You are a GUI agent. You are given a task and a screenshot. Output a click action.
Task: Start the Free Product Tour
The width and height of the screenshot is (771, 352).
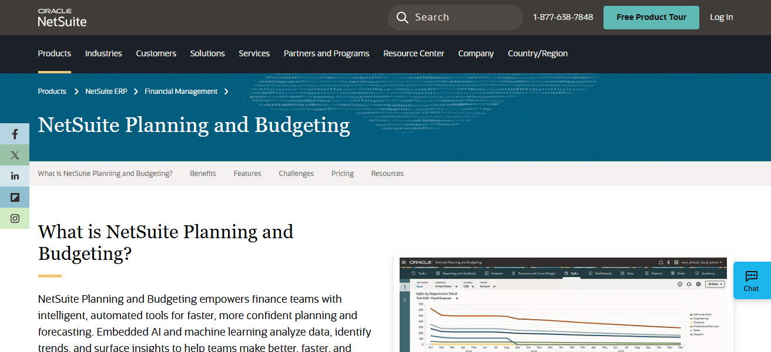651,18
